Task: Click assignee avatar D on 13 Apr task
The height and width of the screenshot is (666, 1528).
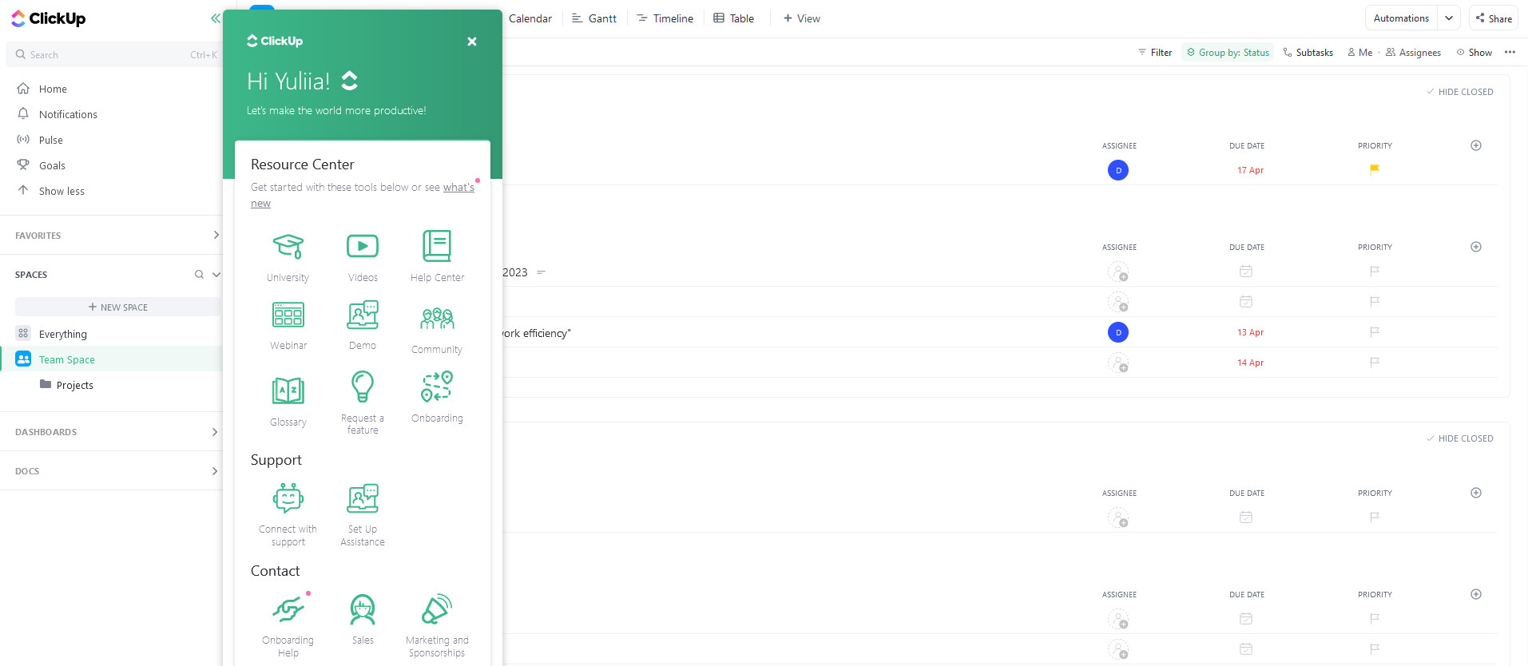Action: coord(1118,332)
